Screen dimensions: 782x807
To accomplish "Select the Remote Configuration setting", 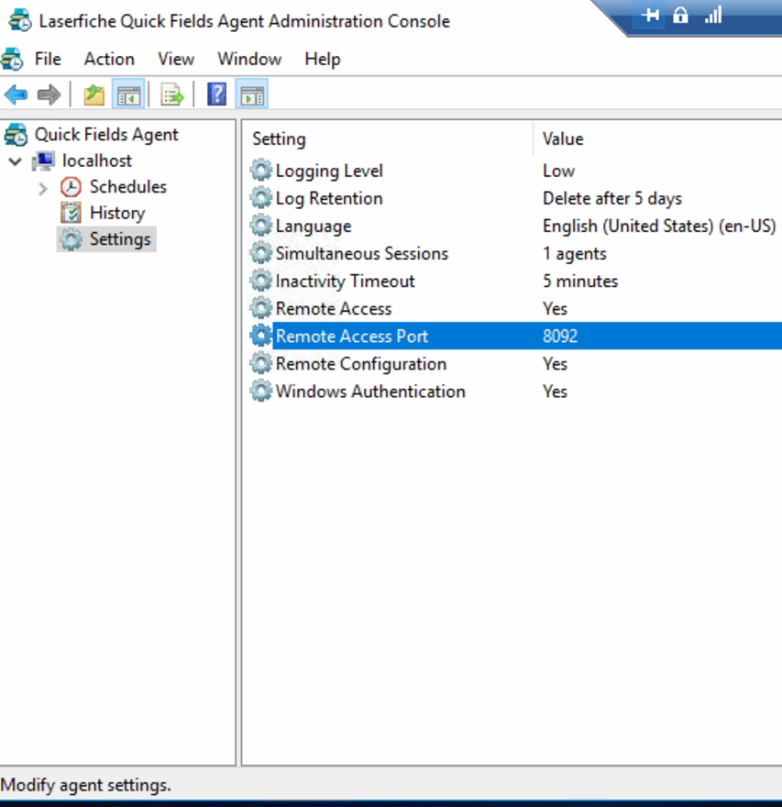I will (361, 363).
